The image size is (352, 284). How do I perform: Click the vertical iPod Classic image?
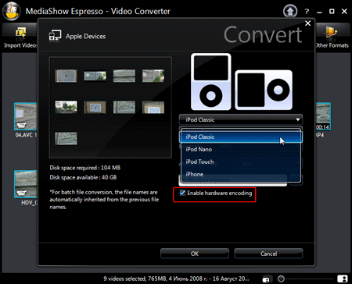point(211,82)
